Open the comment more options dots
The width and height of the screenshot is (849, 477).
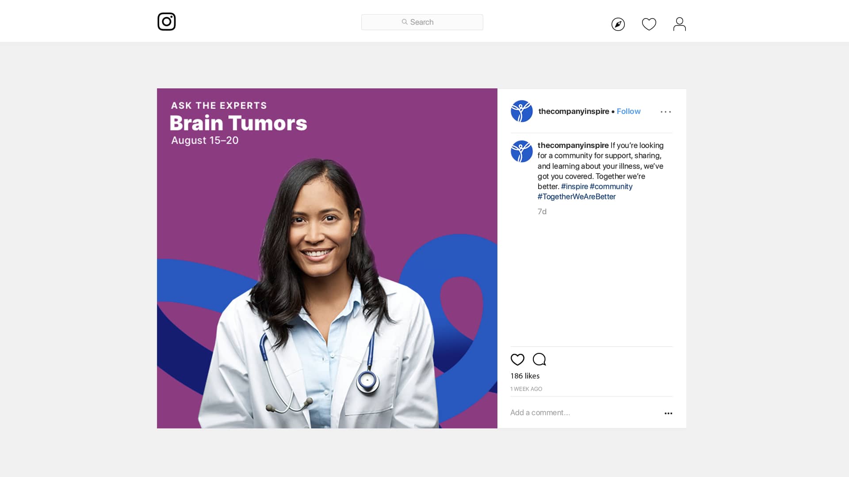(x=668, y=413)
